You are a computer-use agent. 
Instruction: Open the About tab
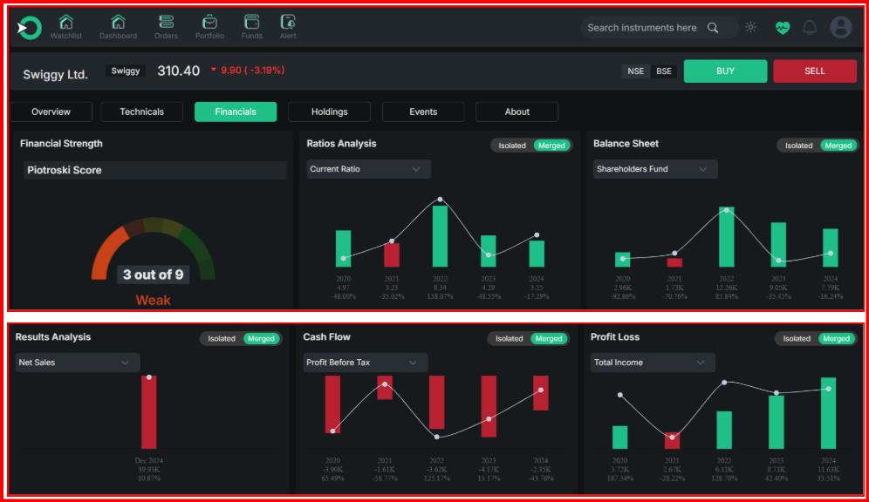pyautogui.click(x=517, y=112)
